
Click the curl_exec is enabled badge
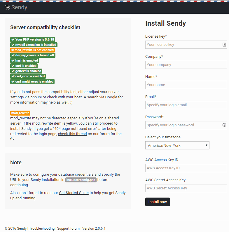point(28,76)
